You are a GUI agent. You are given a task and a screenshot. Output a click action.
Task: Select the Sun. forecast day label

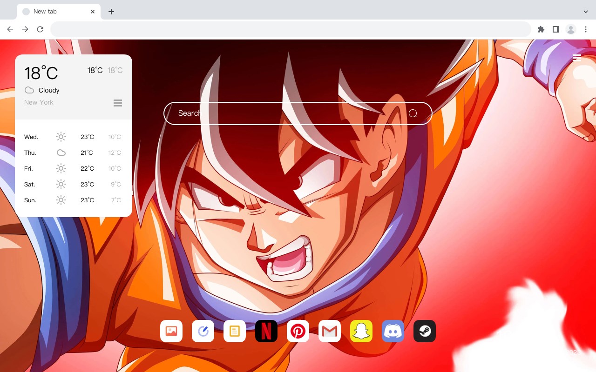click(x=30, y=200)
